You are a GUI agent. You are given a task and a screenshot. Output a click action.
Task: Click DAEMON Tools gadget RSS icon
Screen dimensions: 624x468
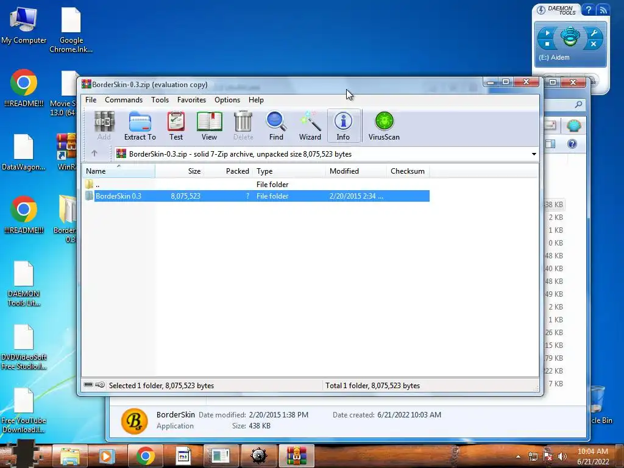603,10
